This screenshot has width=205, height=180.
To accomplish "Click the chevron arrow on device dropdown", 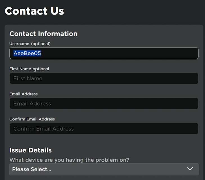I will [190, 169].
